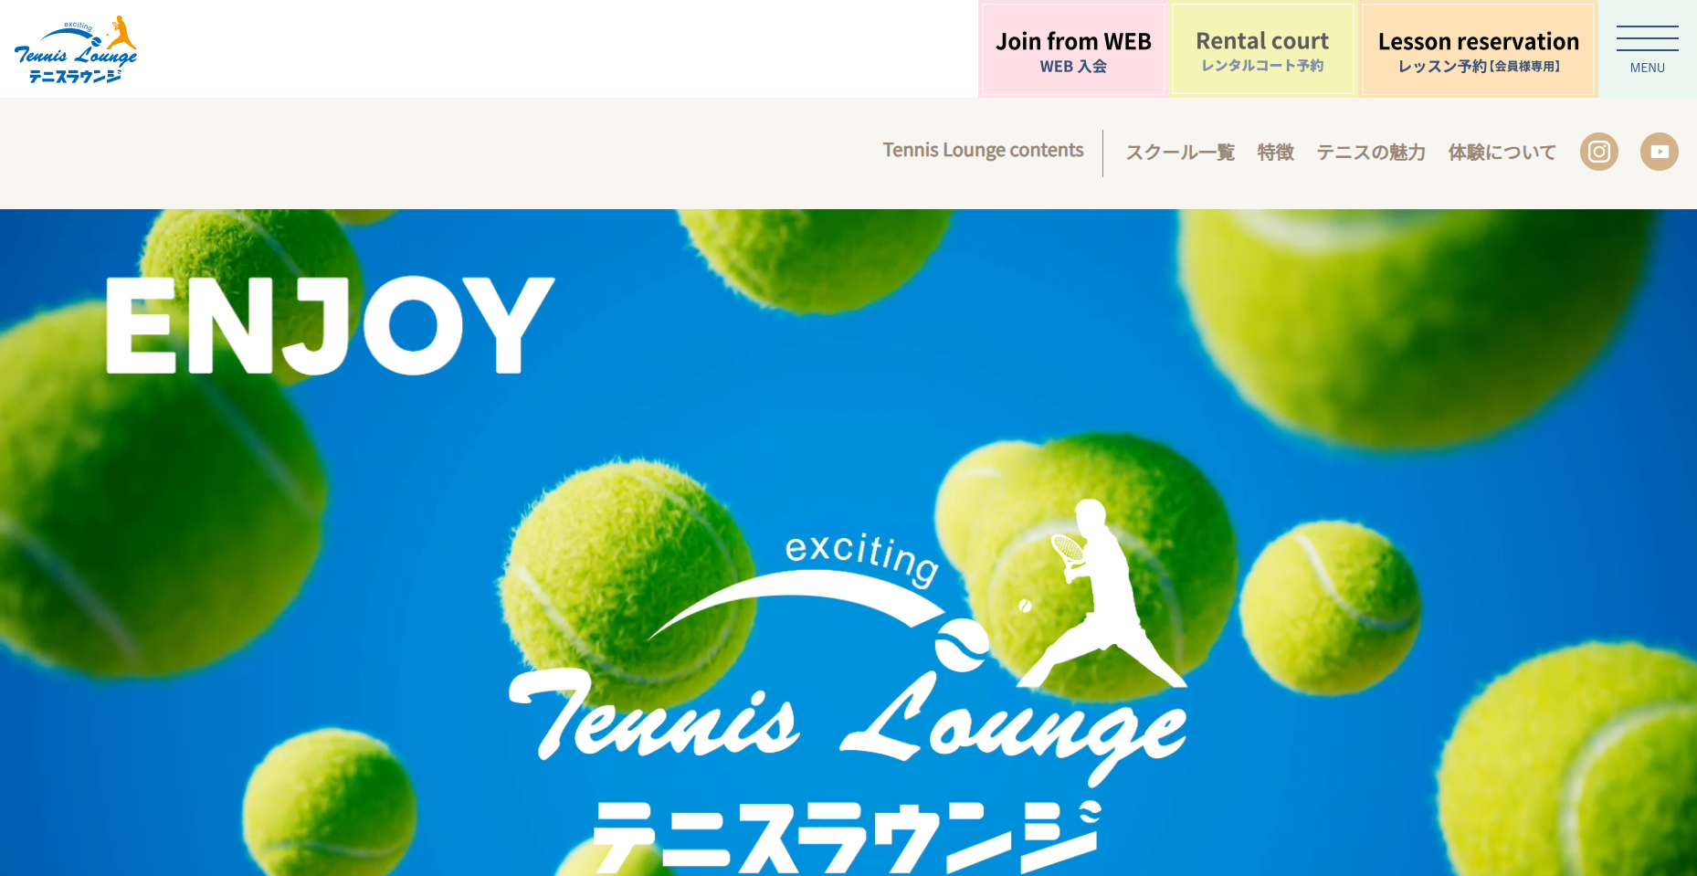Viewport: 1697px width, 876px height.
Task: Click the Tennis Lounge contents label
Action: click(983, 151)
